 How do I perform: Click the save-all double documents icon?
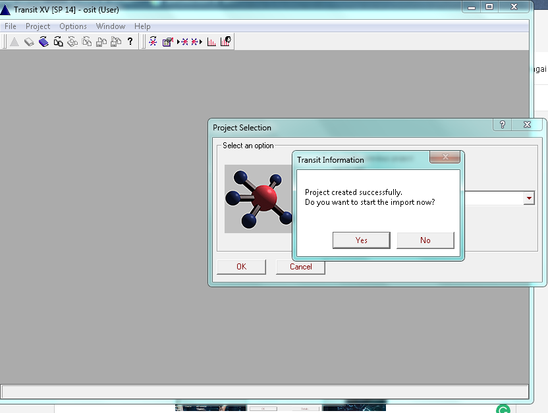pos(116,41)
